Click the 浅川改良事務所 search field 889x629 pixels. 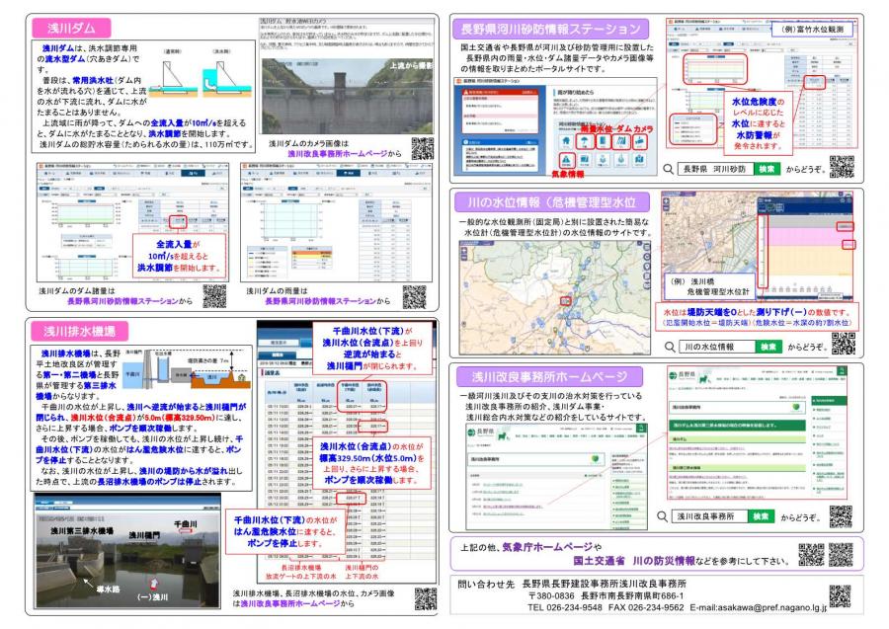[x=710, y=516]
